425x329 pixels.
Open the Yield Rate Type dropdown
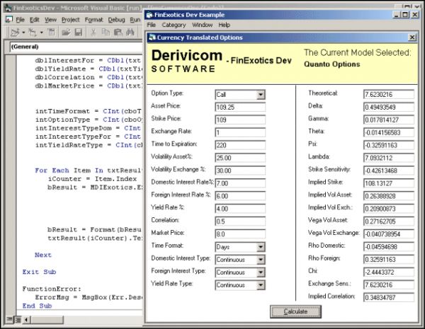pyautogui.click(x=261, y=285)
